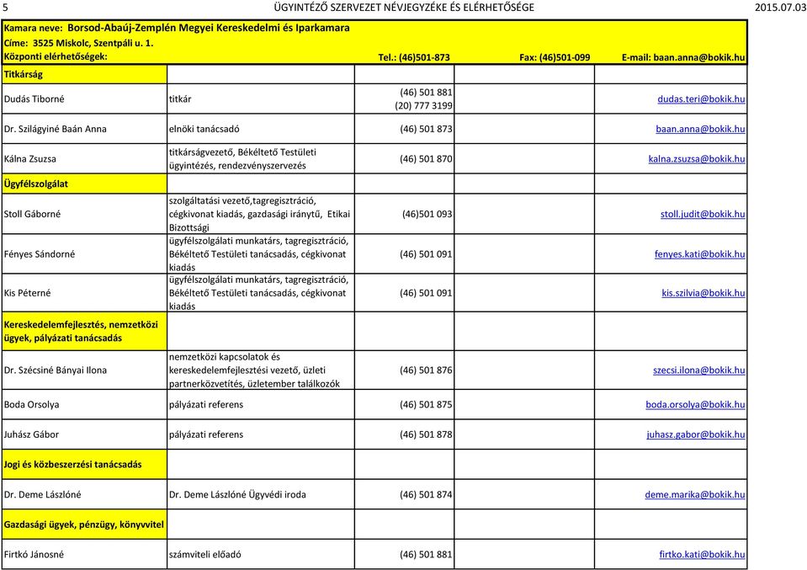Click the name cell Dudás Tiborné
The height and width of the screenshot is (570, 807).
(x=84, y=99)
